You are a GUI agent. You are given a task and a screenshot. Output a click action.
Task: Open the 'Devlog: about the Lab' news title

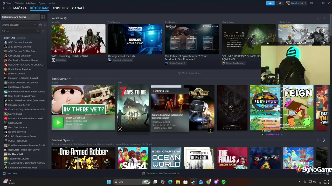point(121,56)
